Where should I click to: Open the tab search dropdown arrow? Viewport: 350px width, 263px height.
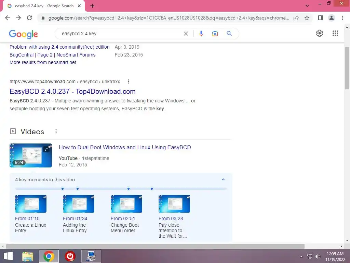307,6
